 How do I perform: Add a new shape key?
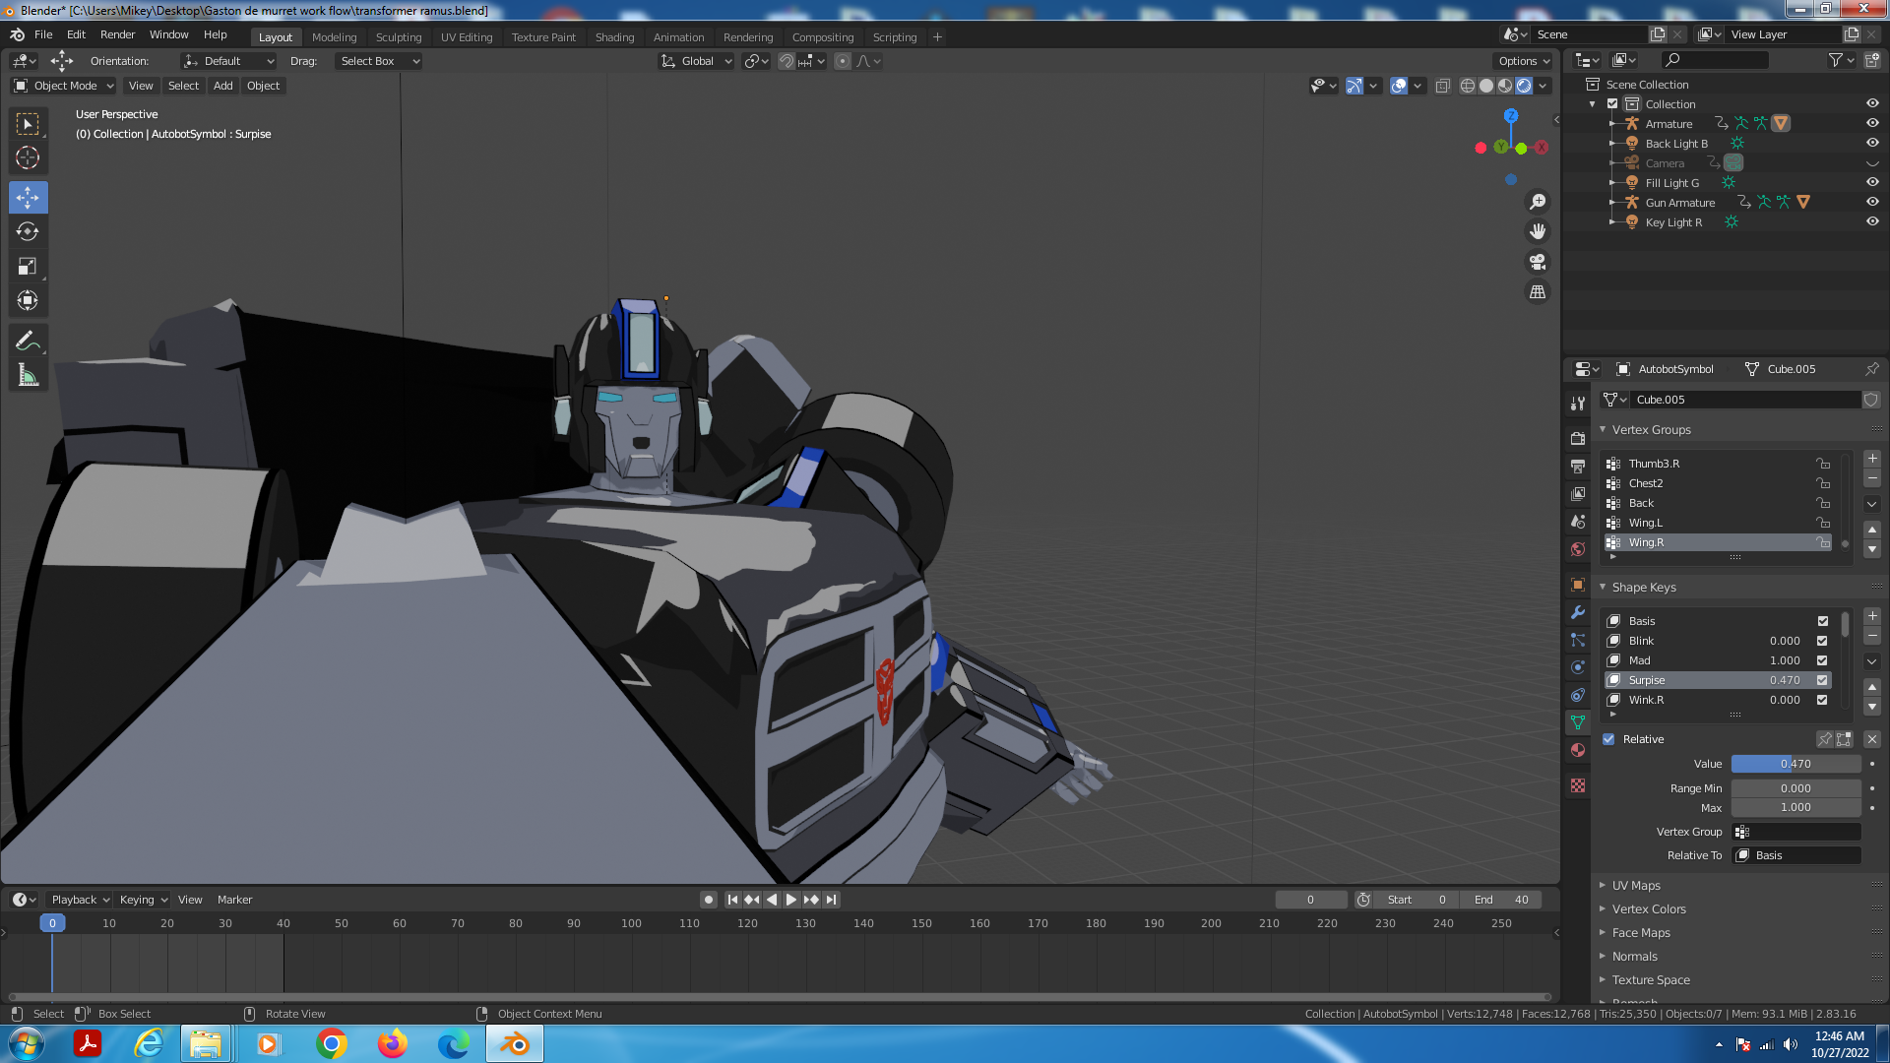(1872, 616)
